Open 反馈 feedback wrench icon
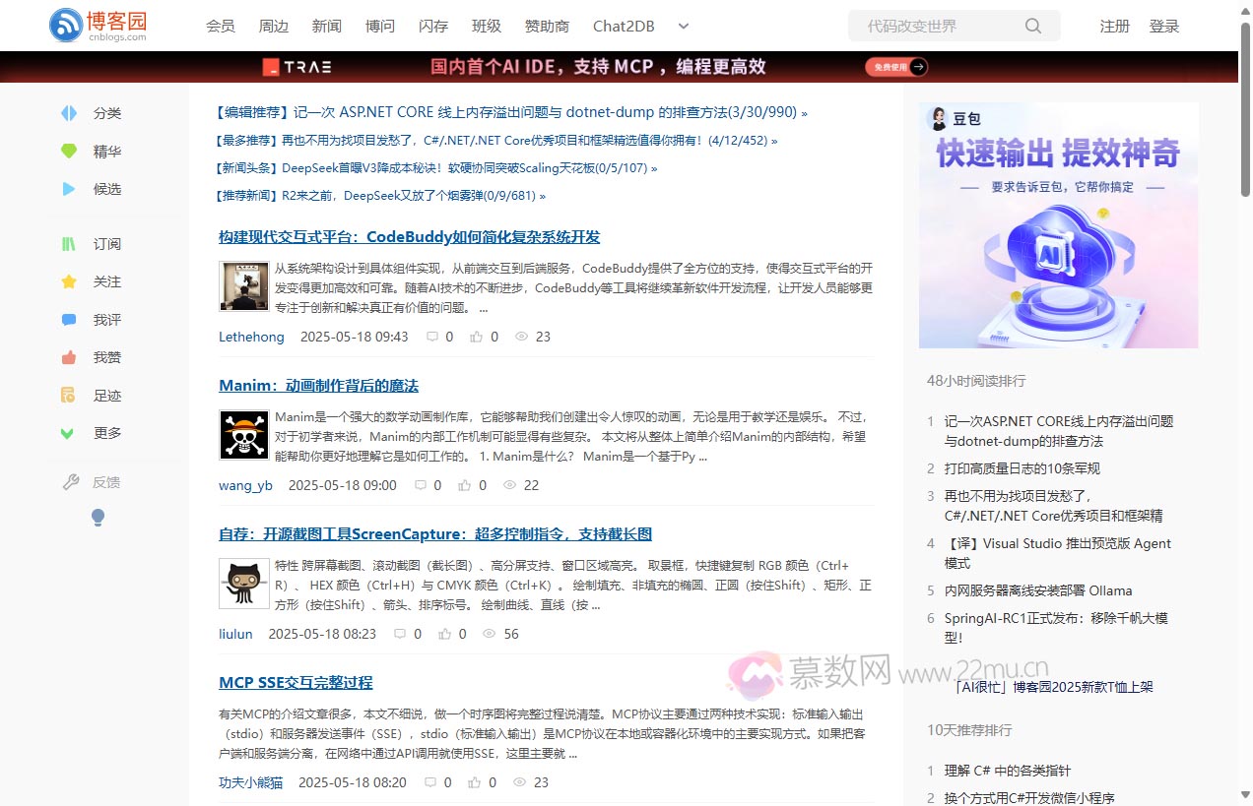Viewport: 1253px width, 806px height. pyautogui.click(x=71, y=482)
